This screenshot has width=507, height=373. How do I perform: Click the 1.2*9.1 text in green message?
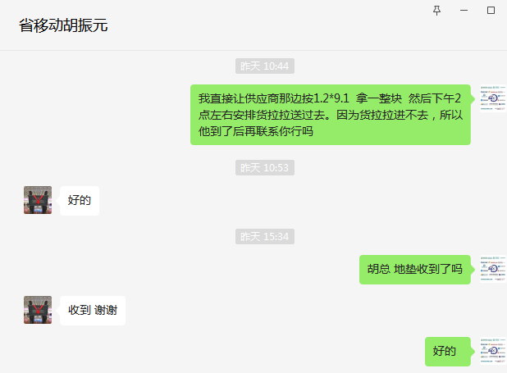(331, 98)
